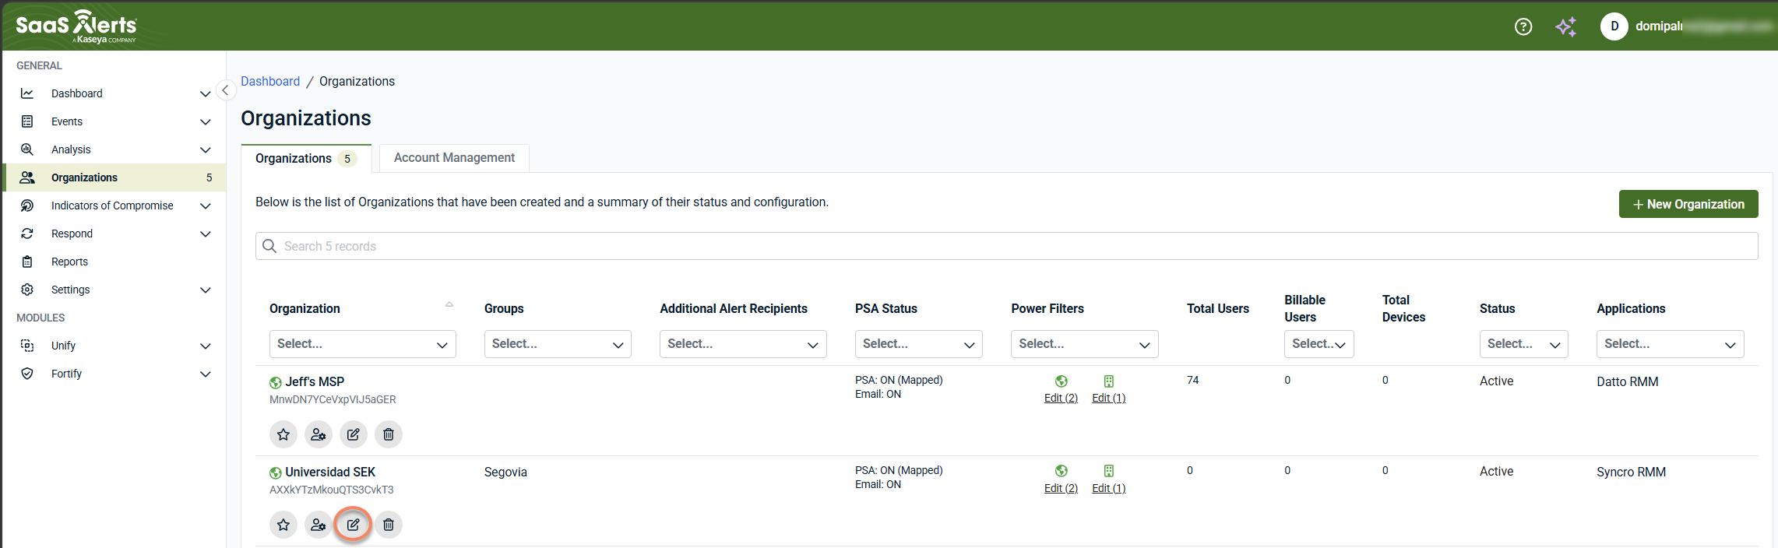
Task: Click the Respond refresh icon in sidebar
Action: [x=27, y=234]
